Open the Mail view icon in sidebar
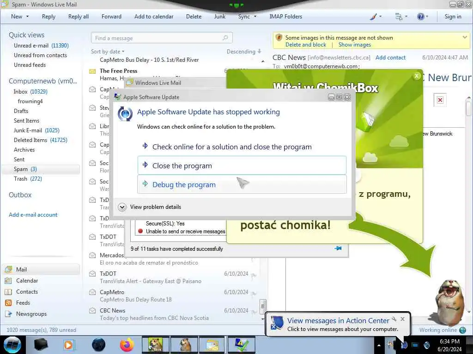 pos(8,269)
